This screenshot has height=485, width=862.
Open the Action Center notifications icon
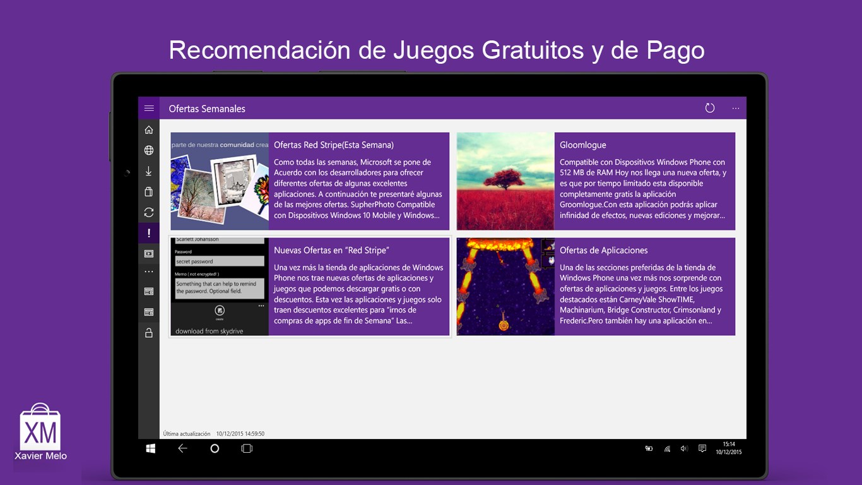coord(702,448)
